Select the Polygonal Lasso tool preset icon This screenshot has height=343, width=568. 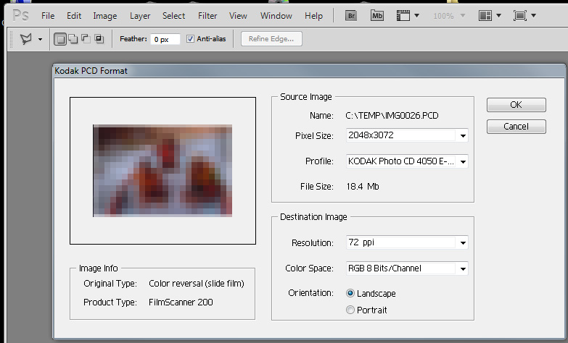coord(25,38)
